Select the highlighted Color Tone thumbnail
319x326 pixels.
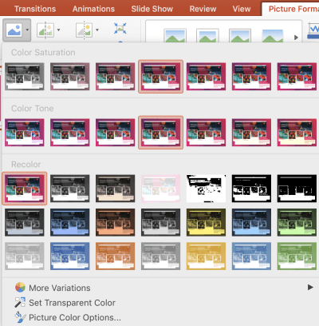[160, 133]
